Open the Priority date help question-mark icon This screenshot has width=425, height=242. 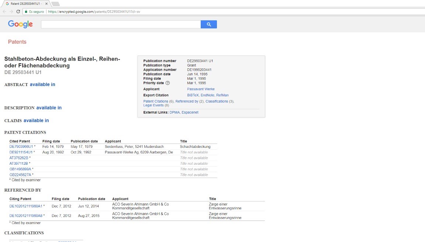tap(168, 83)
